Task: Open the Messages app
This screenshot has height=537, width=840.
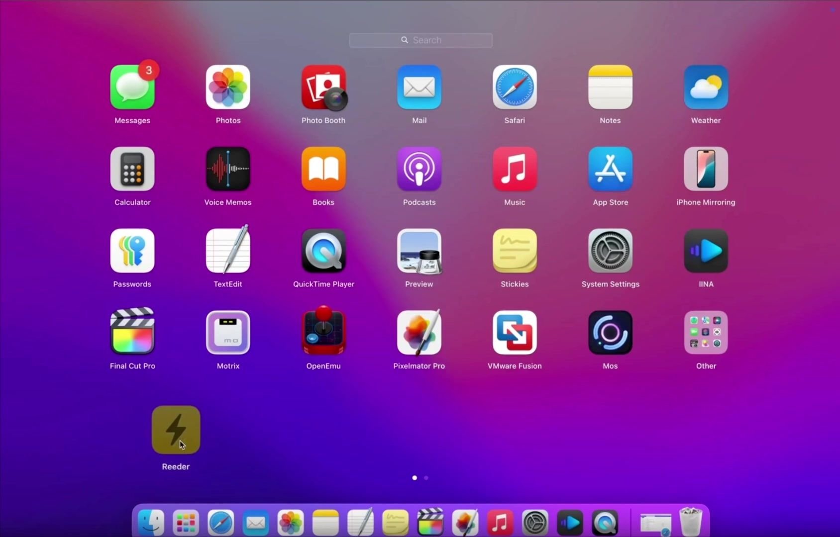Action: click(x=132, y=87)
